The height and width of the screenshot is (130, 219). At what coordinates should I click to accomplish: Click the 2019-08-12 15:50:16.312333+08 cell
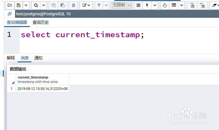tap(43, 89)
